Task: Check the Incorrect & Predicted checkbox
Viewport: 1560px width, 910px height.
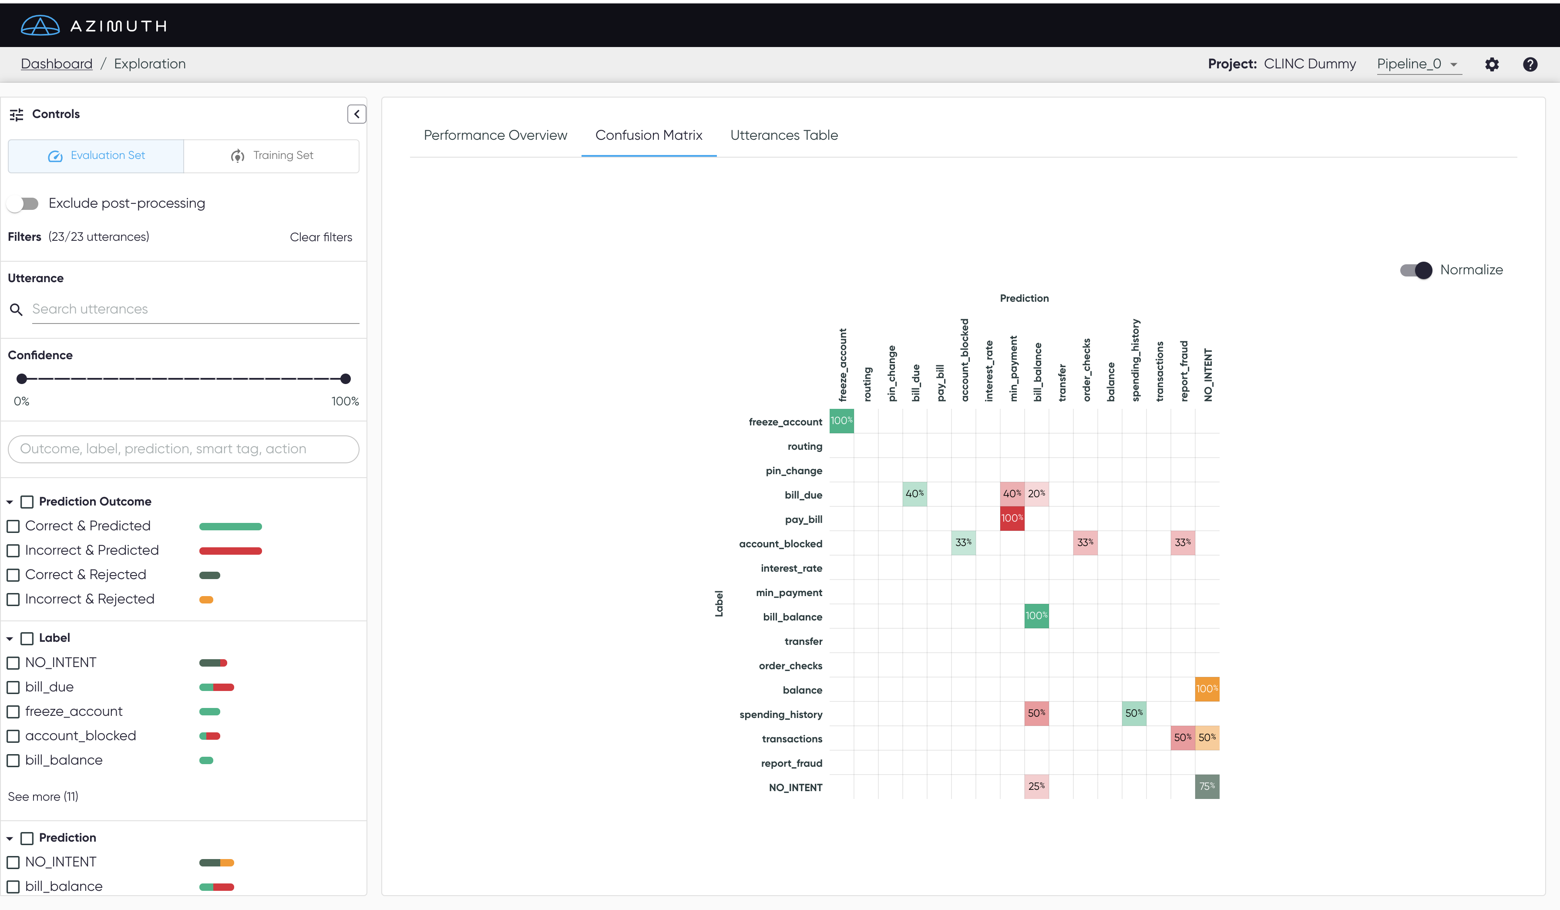Action: 13,551
